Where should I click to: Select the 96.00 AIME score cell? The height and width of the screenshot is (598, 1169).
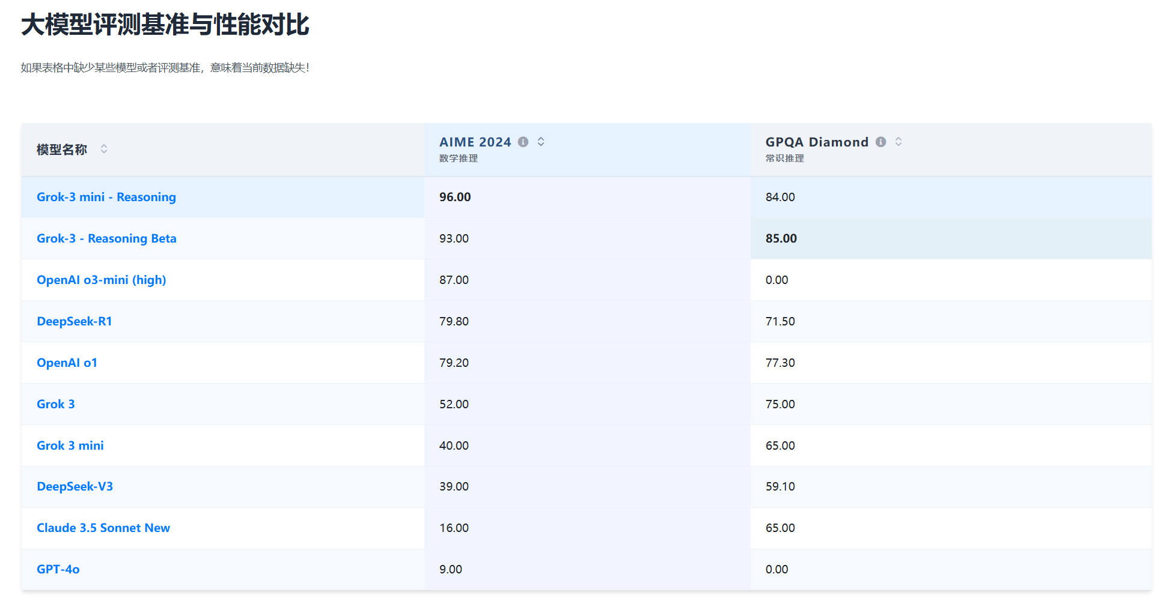tap(587, 197)
